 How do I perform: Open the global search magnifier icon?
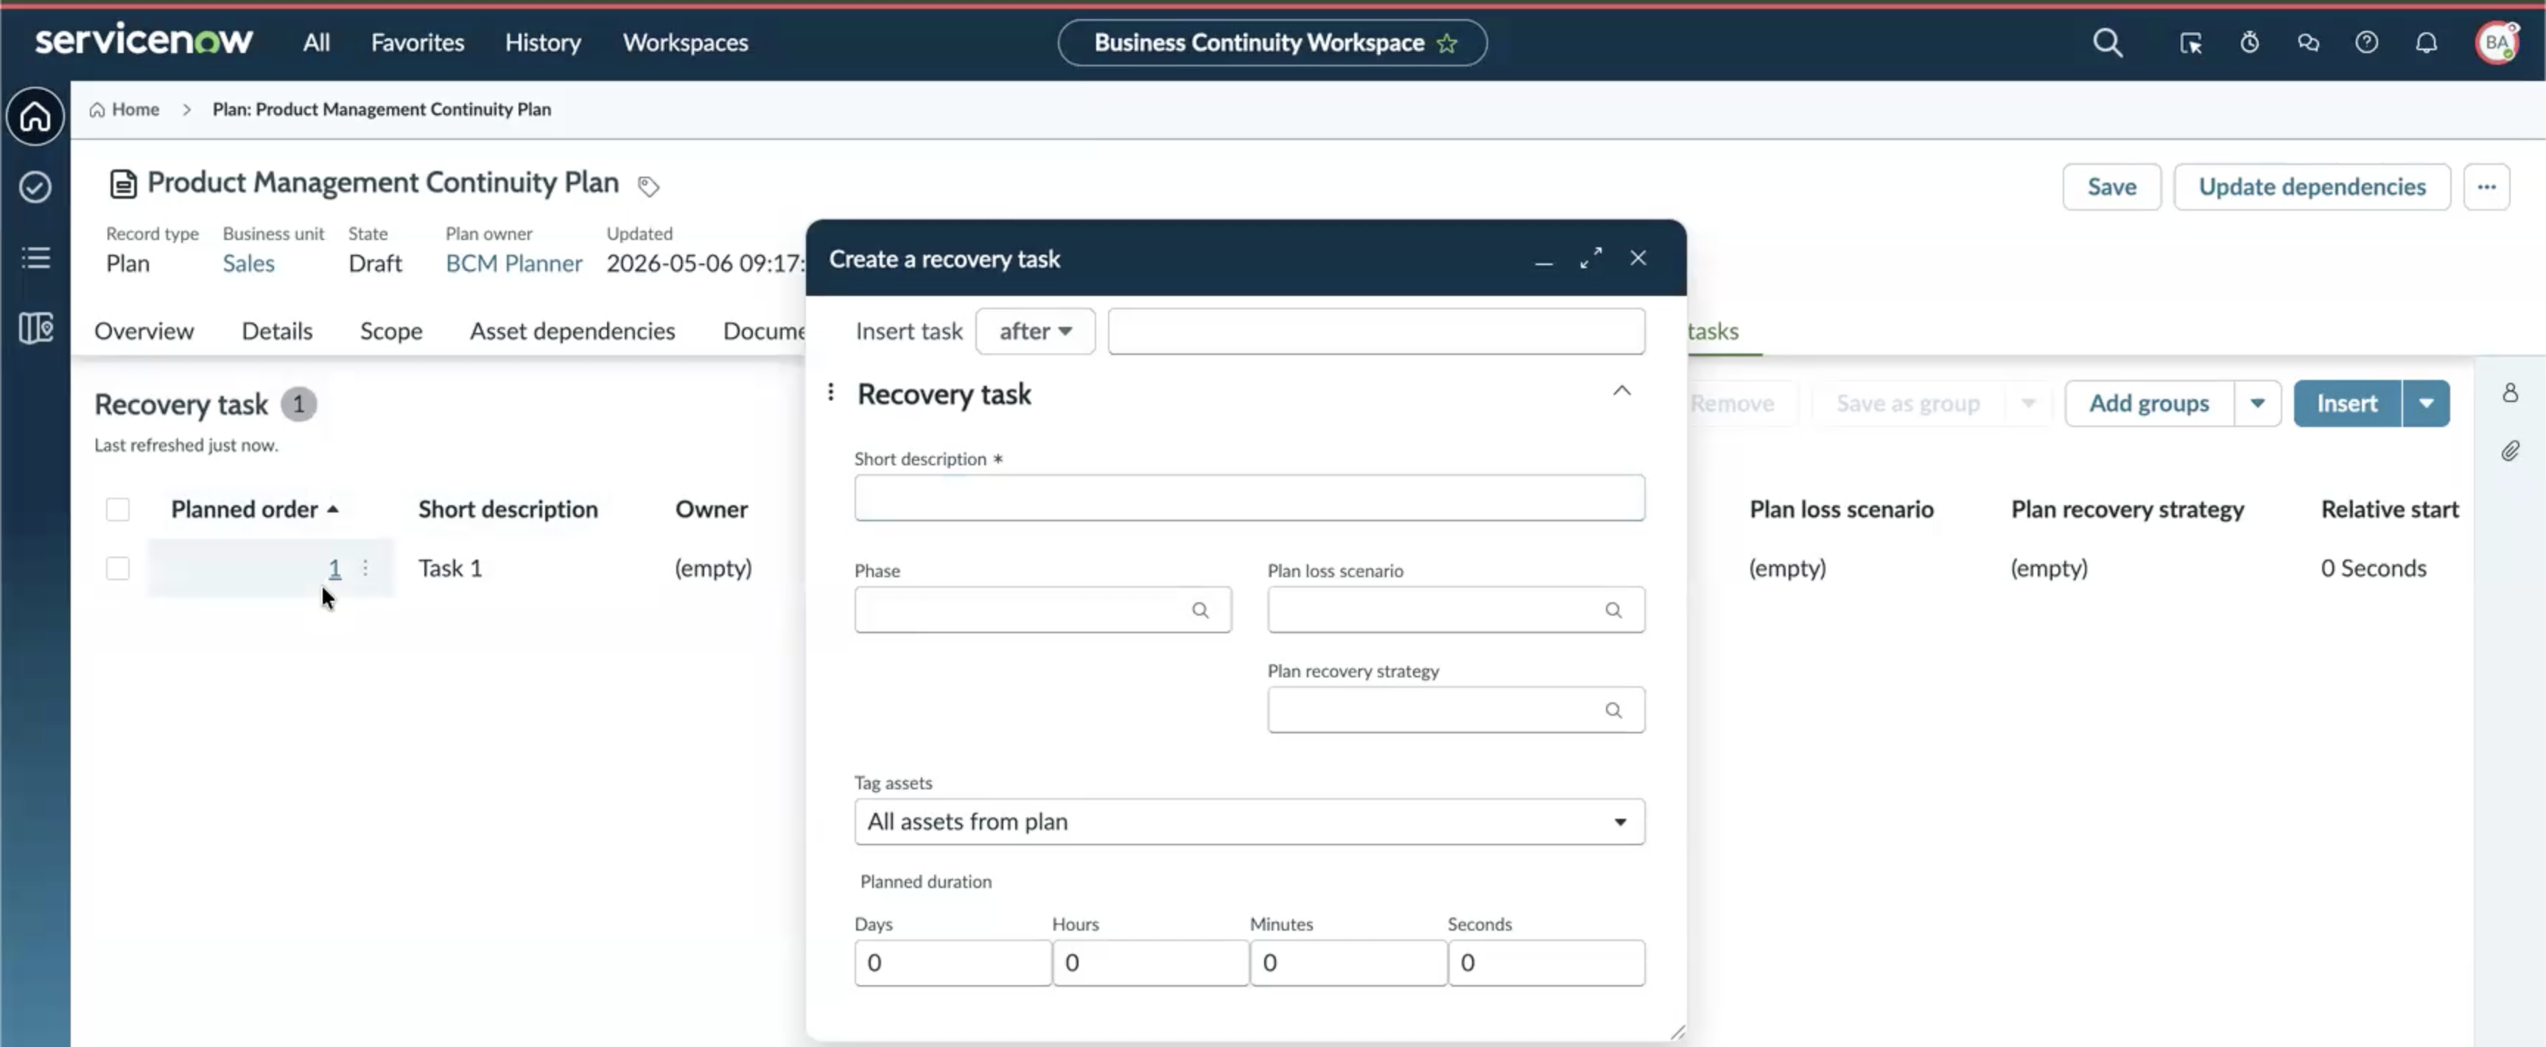pyautogui.click(x=2107, y=43)
